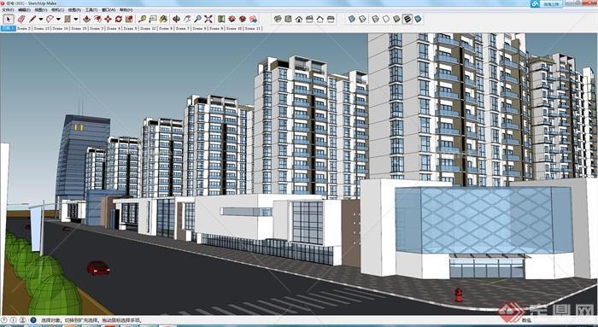Open the Extension Warehouse icon

(243, 19)
